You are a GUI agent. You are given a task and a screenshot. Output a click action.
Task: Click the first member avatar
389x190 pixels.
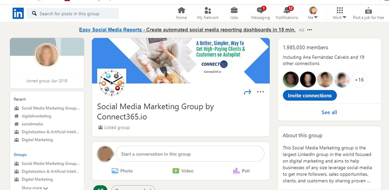click(x=291, y=80)
